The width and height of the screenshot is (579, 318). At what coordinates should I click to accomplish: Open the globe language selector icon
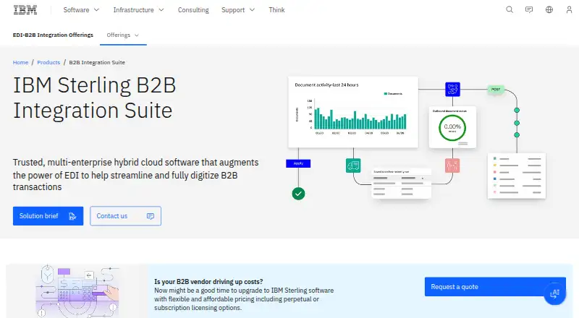[x=549, y=9]
